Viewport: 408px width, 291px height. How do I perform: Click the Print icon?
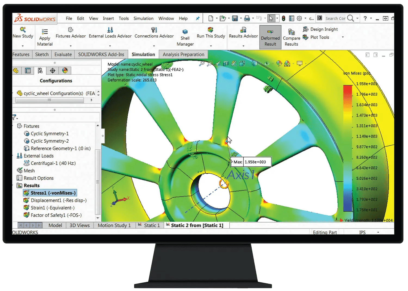tap(247, 18)
